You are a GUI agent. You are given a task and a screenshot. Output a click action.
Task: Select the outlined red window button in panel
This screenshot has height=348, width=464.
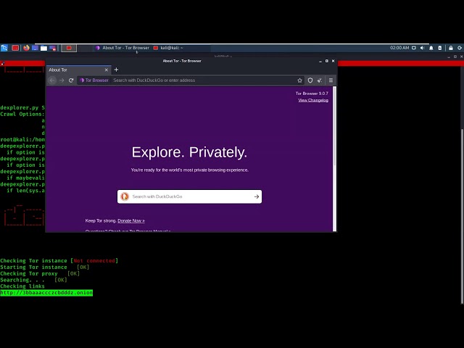[69, 48]
